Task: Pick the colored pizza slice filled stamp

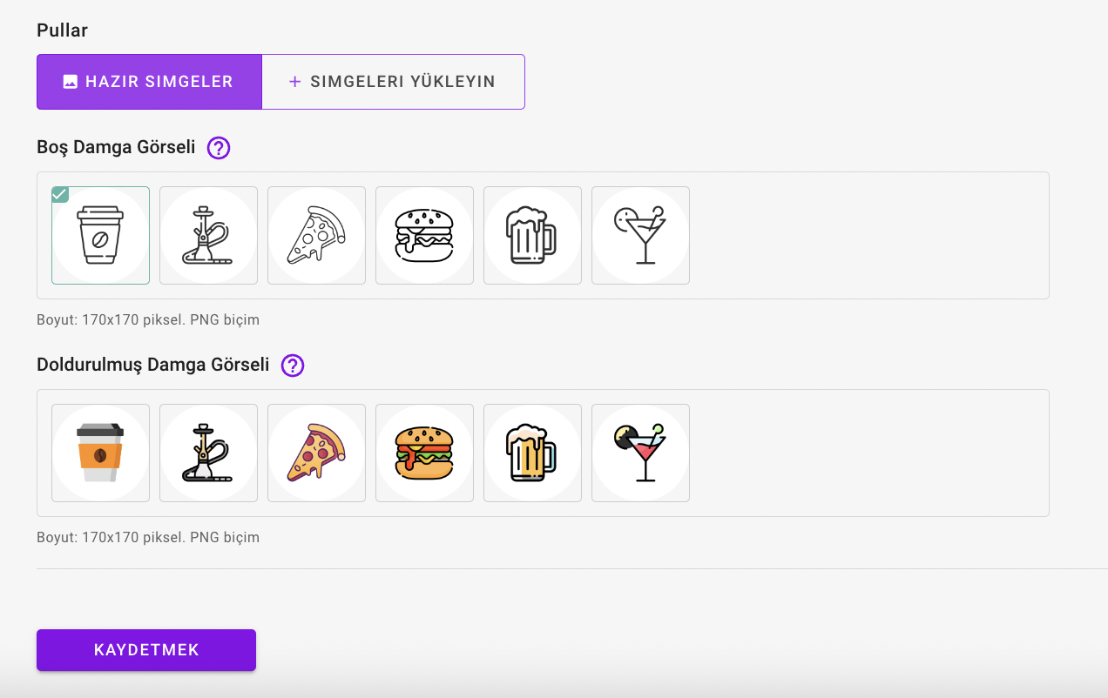Action: [316, 453]
